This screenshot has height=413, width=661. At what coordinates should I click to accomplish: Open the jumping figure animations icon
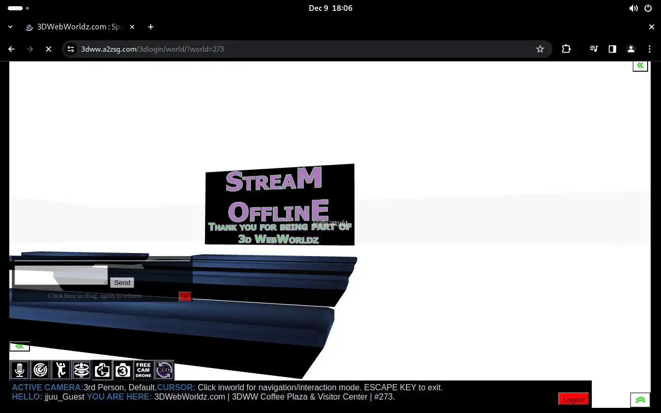click(61, 370)
